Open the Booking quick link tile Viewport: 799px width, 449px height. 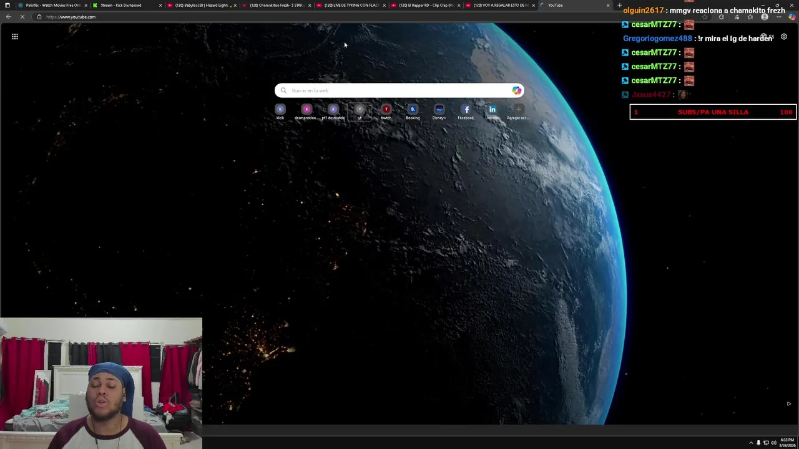(413, 112)
